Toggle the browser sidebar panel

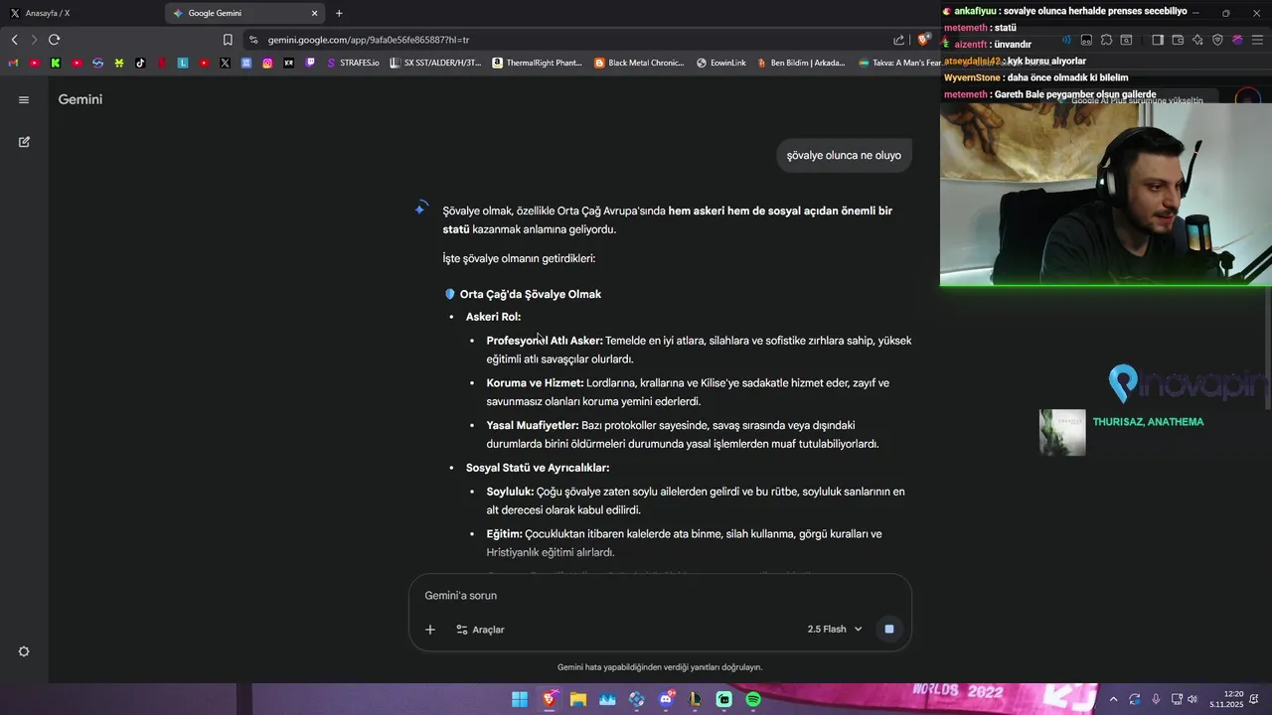point(1158,40)
